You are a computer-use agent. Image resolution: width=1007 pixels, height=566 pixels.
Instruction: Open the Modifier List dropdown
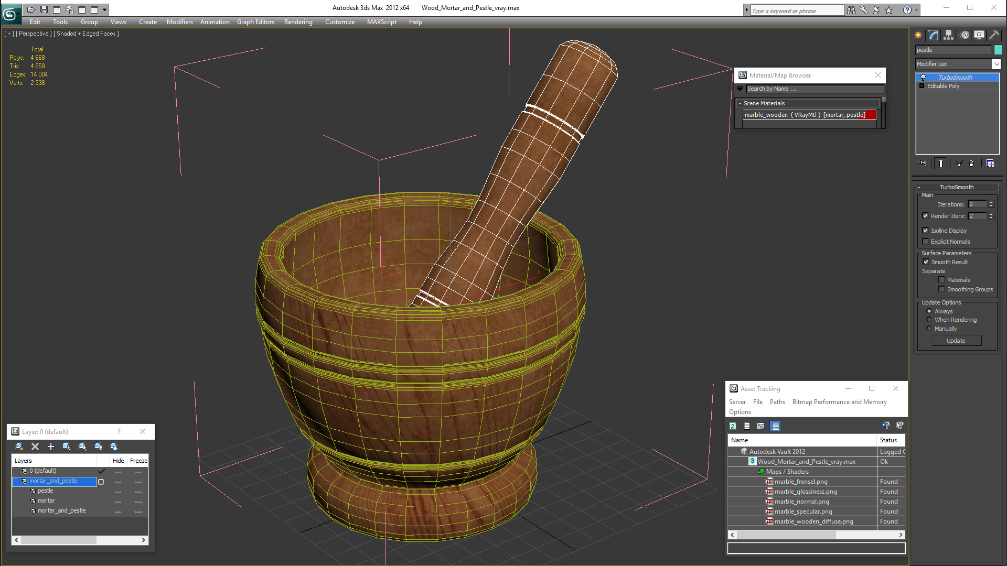[x=996, y=64]
